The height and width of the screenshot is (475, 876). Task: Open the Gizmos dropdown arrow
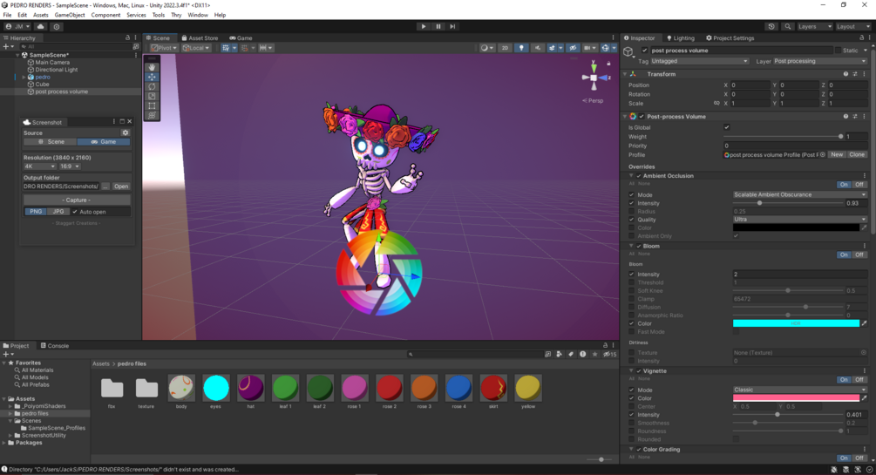[x=614, y=48]
